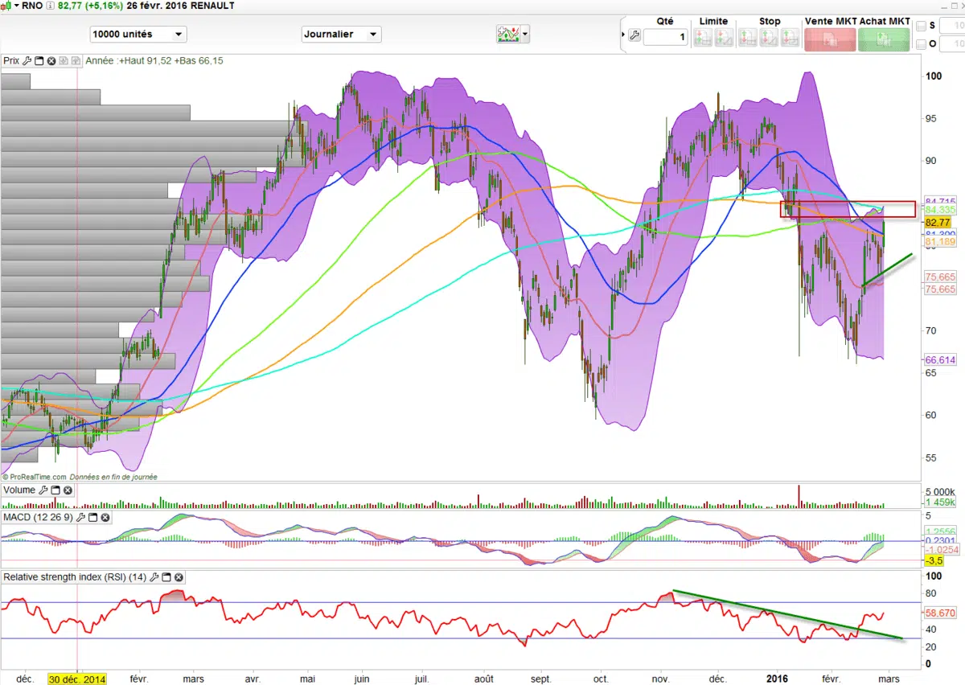This screenshot has height=685, width=965.
Task: Click the 84,715 price label on axis
Action: point(941,200)
